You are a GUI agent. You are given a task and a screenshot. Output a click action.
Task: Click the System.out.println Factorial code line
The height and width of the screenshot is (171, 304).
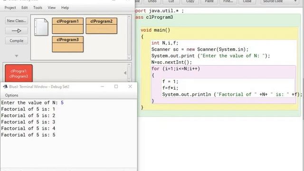[232, 94]
